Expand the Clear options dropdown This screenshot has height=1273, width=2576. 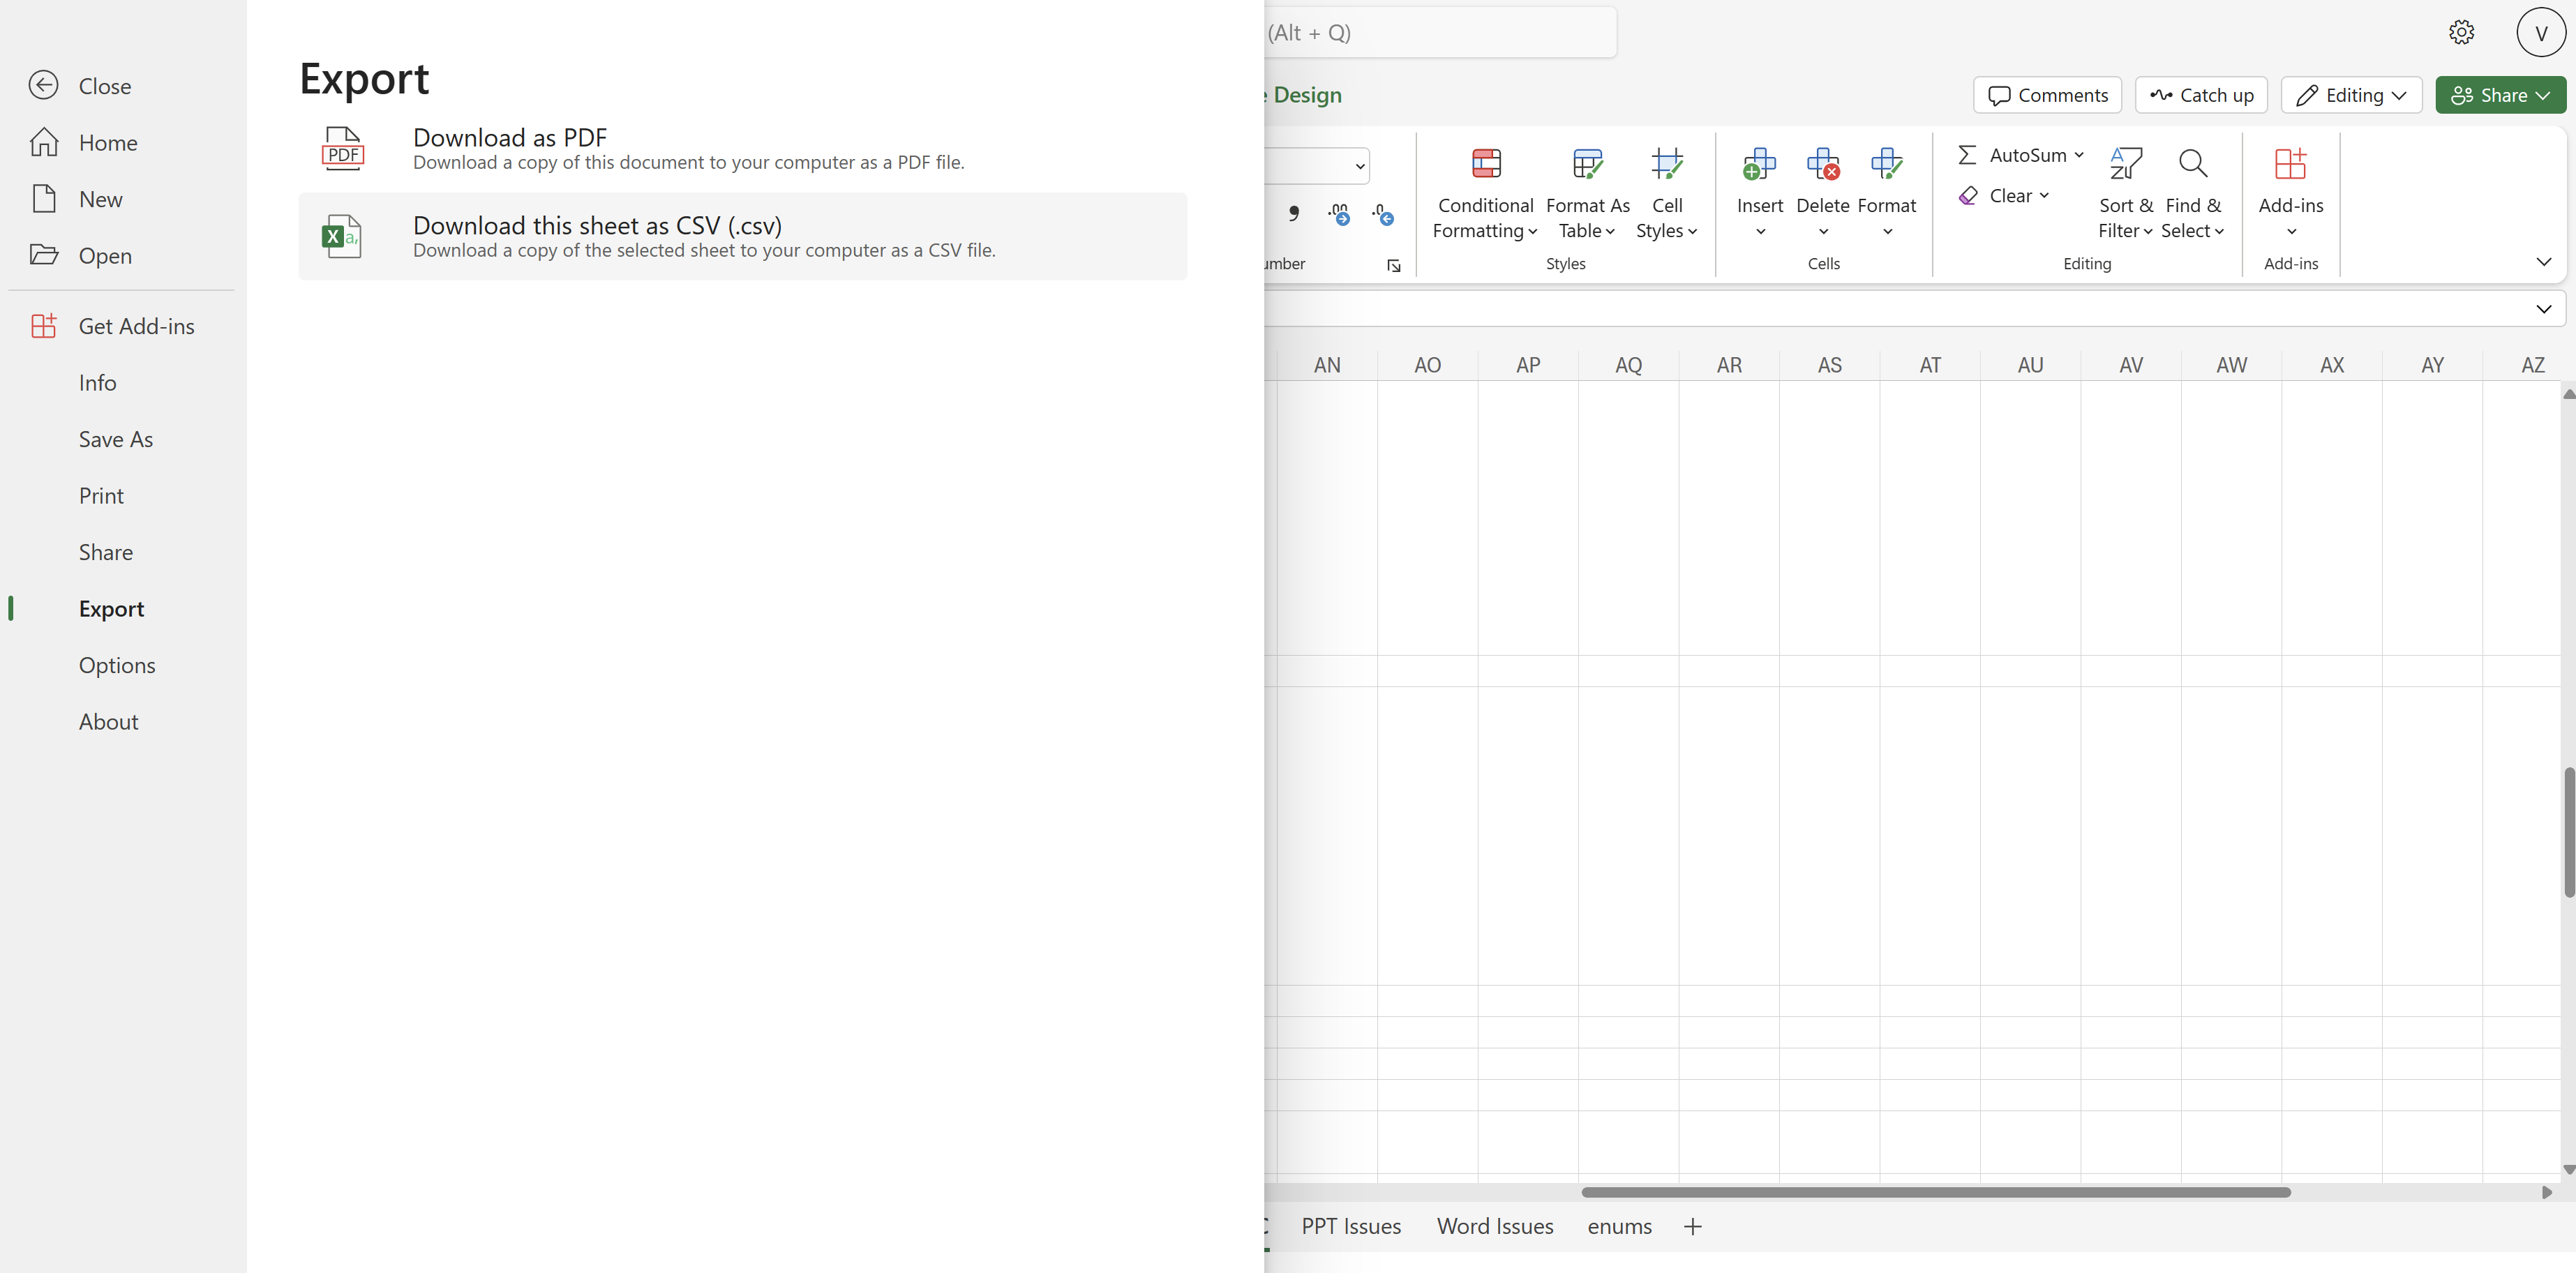[x=2044, y=196]
